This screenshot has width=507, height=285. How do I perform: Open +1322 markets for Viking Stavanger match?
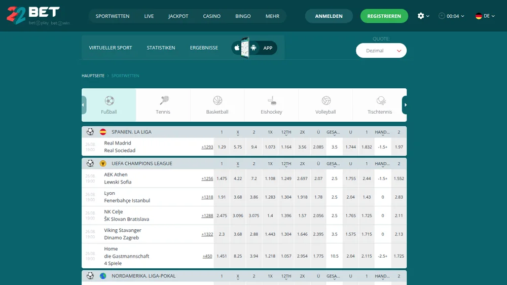point(207,234)
